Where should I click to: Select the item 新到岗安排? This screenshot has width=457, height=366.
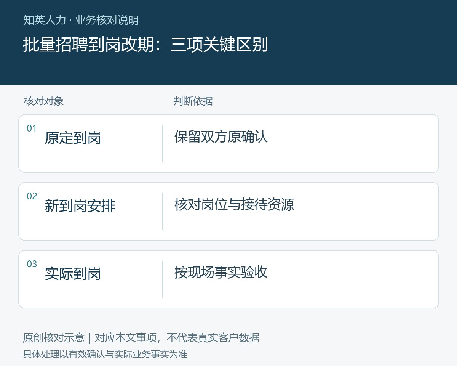(x=80, y=206)
